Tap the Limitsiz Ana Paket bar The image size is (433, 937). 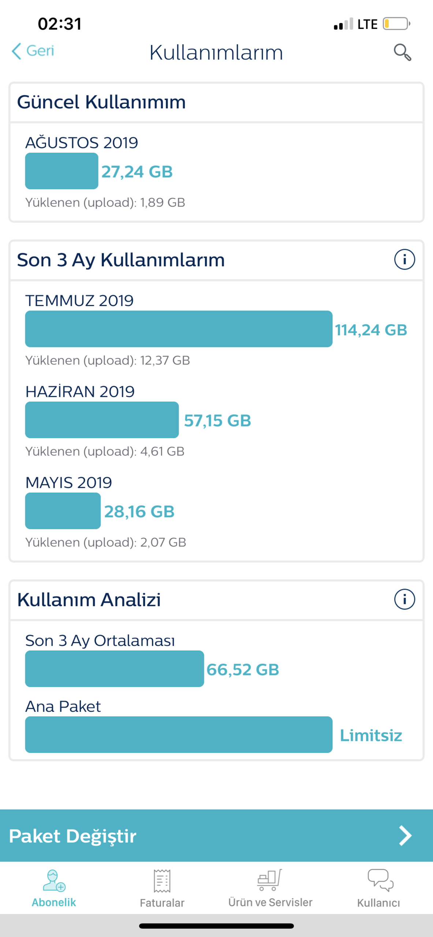click(x=179, y=735)
